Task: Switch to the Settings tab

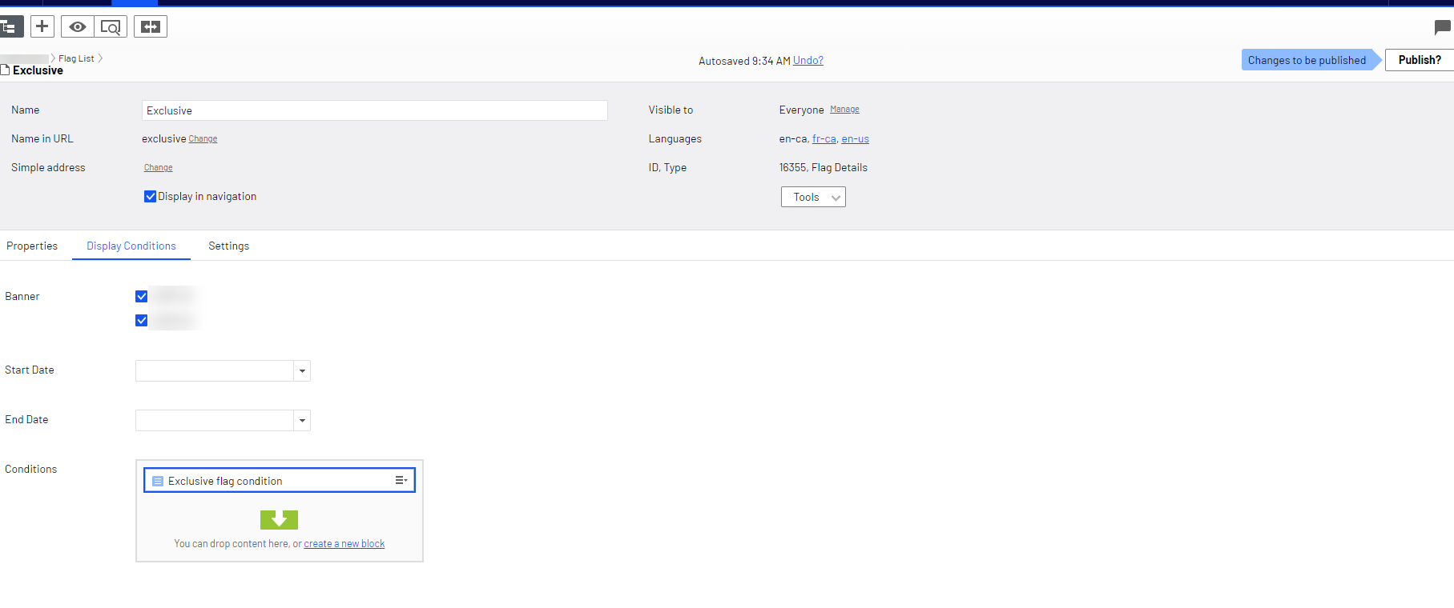Action: click(x=228, y=246)
